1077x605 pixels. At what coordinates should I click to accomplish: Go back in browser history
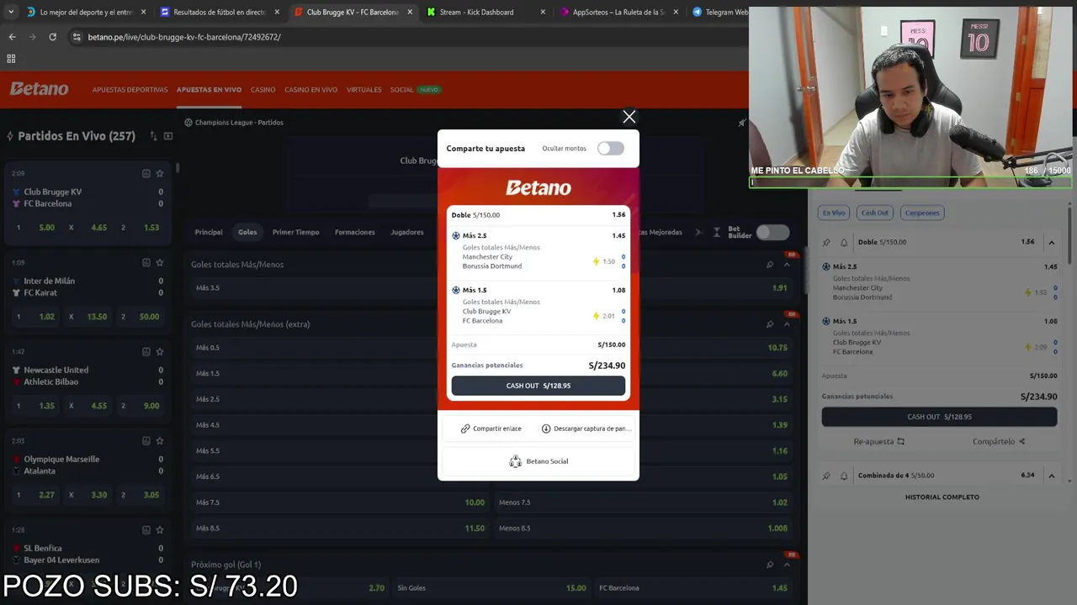point(12,37)
